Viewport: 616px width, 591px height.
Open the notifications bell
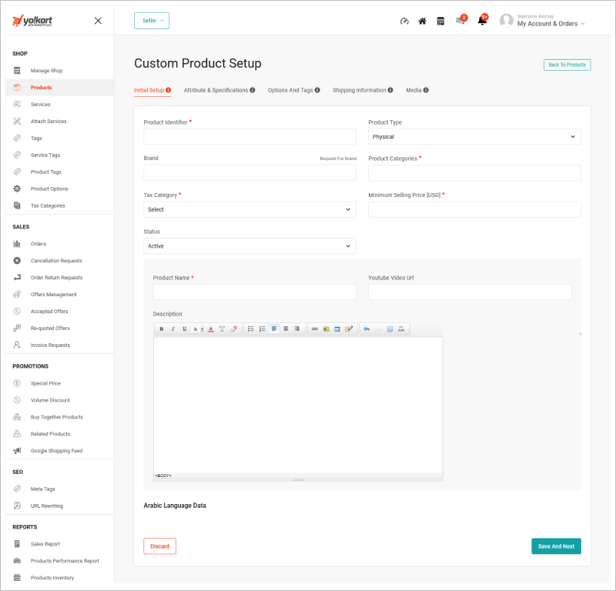(482, 21)
